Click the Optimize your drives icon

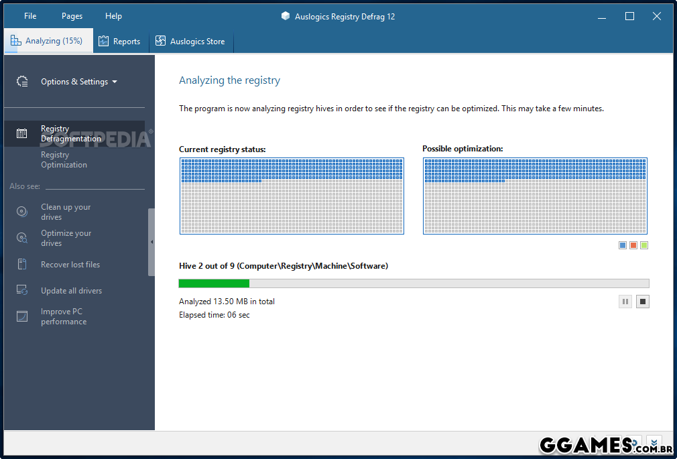pyautogui.click(x=22, y=238)
